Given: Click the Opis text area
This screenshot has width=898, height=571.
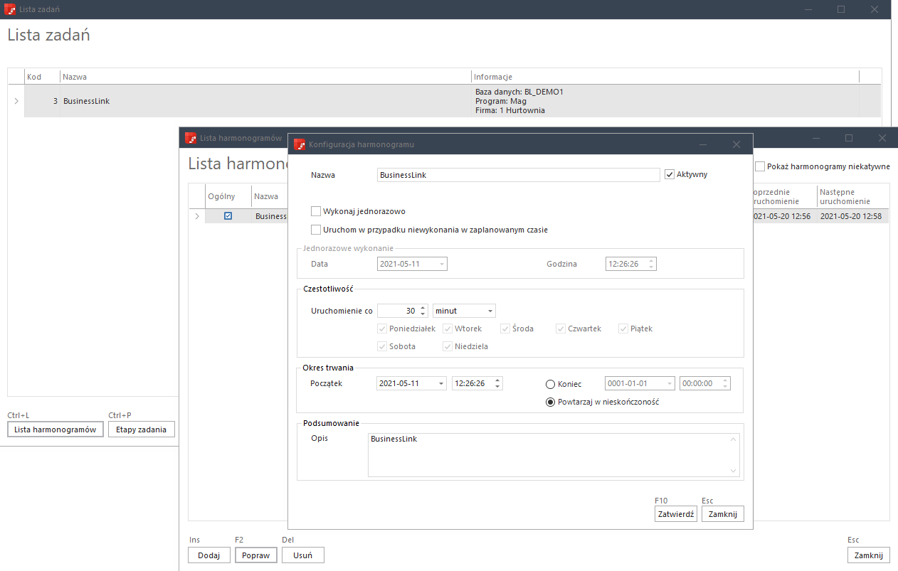Looking at the screenshot, I should [x=554, y=454].
